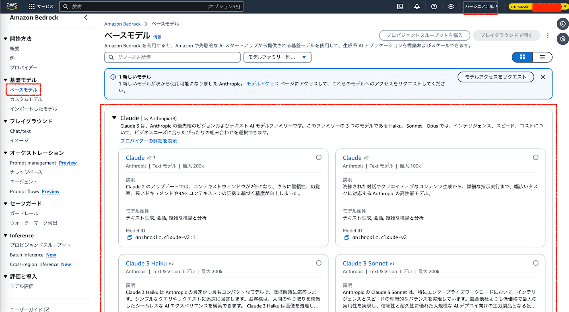Open プロバイダー in the sidebar
The width and height of the screenshot is (569, 312).
[24, 67]
